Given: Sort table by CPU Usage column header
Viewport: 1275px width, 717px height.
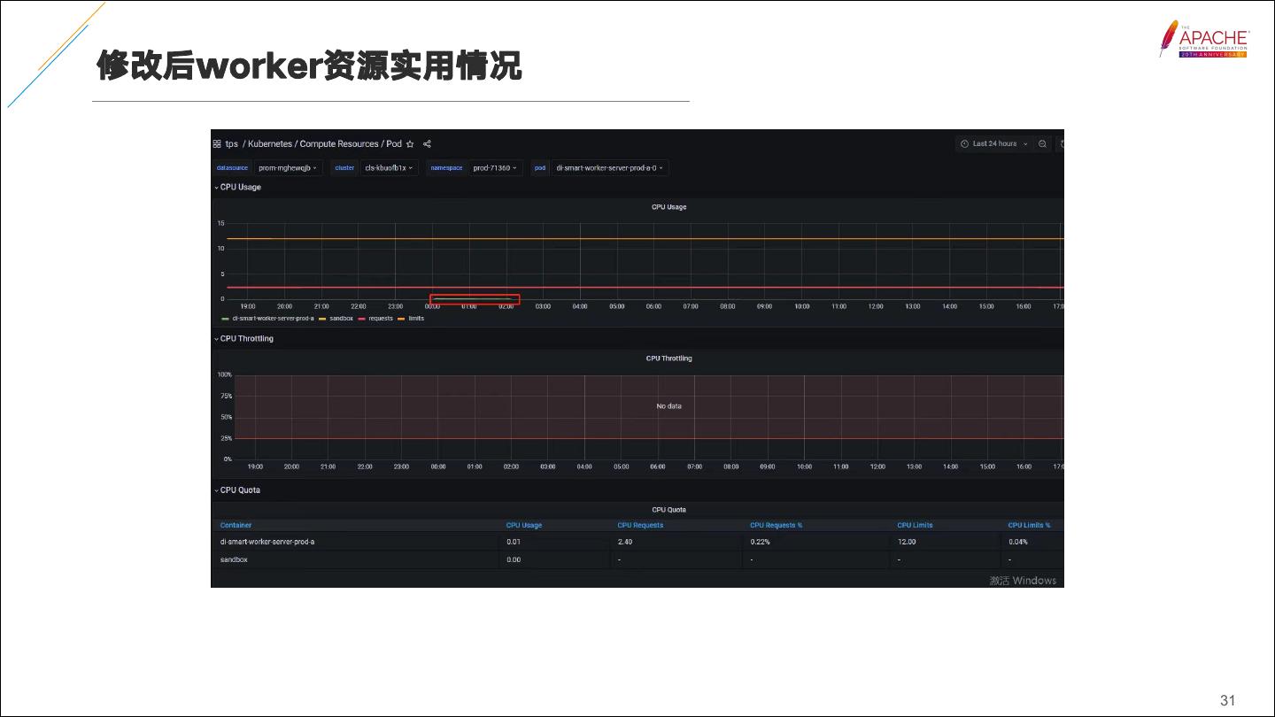Looking at the screenshot, I should pos(523,525).
